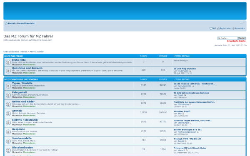Open post TS 125 Schweißnaht am Rahmen
250x156 pixels.
point(191,93)
